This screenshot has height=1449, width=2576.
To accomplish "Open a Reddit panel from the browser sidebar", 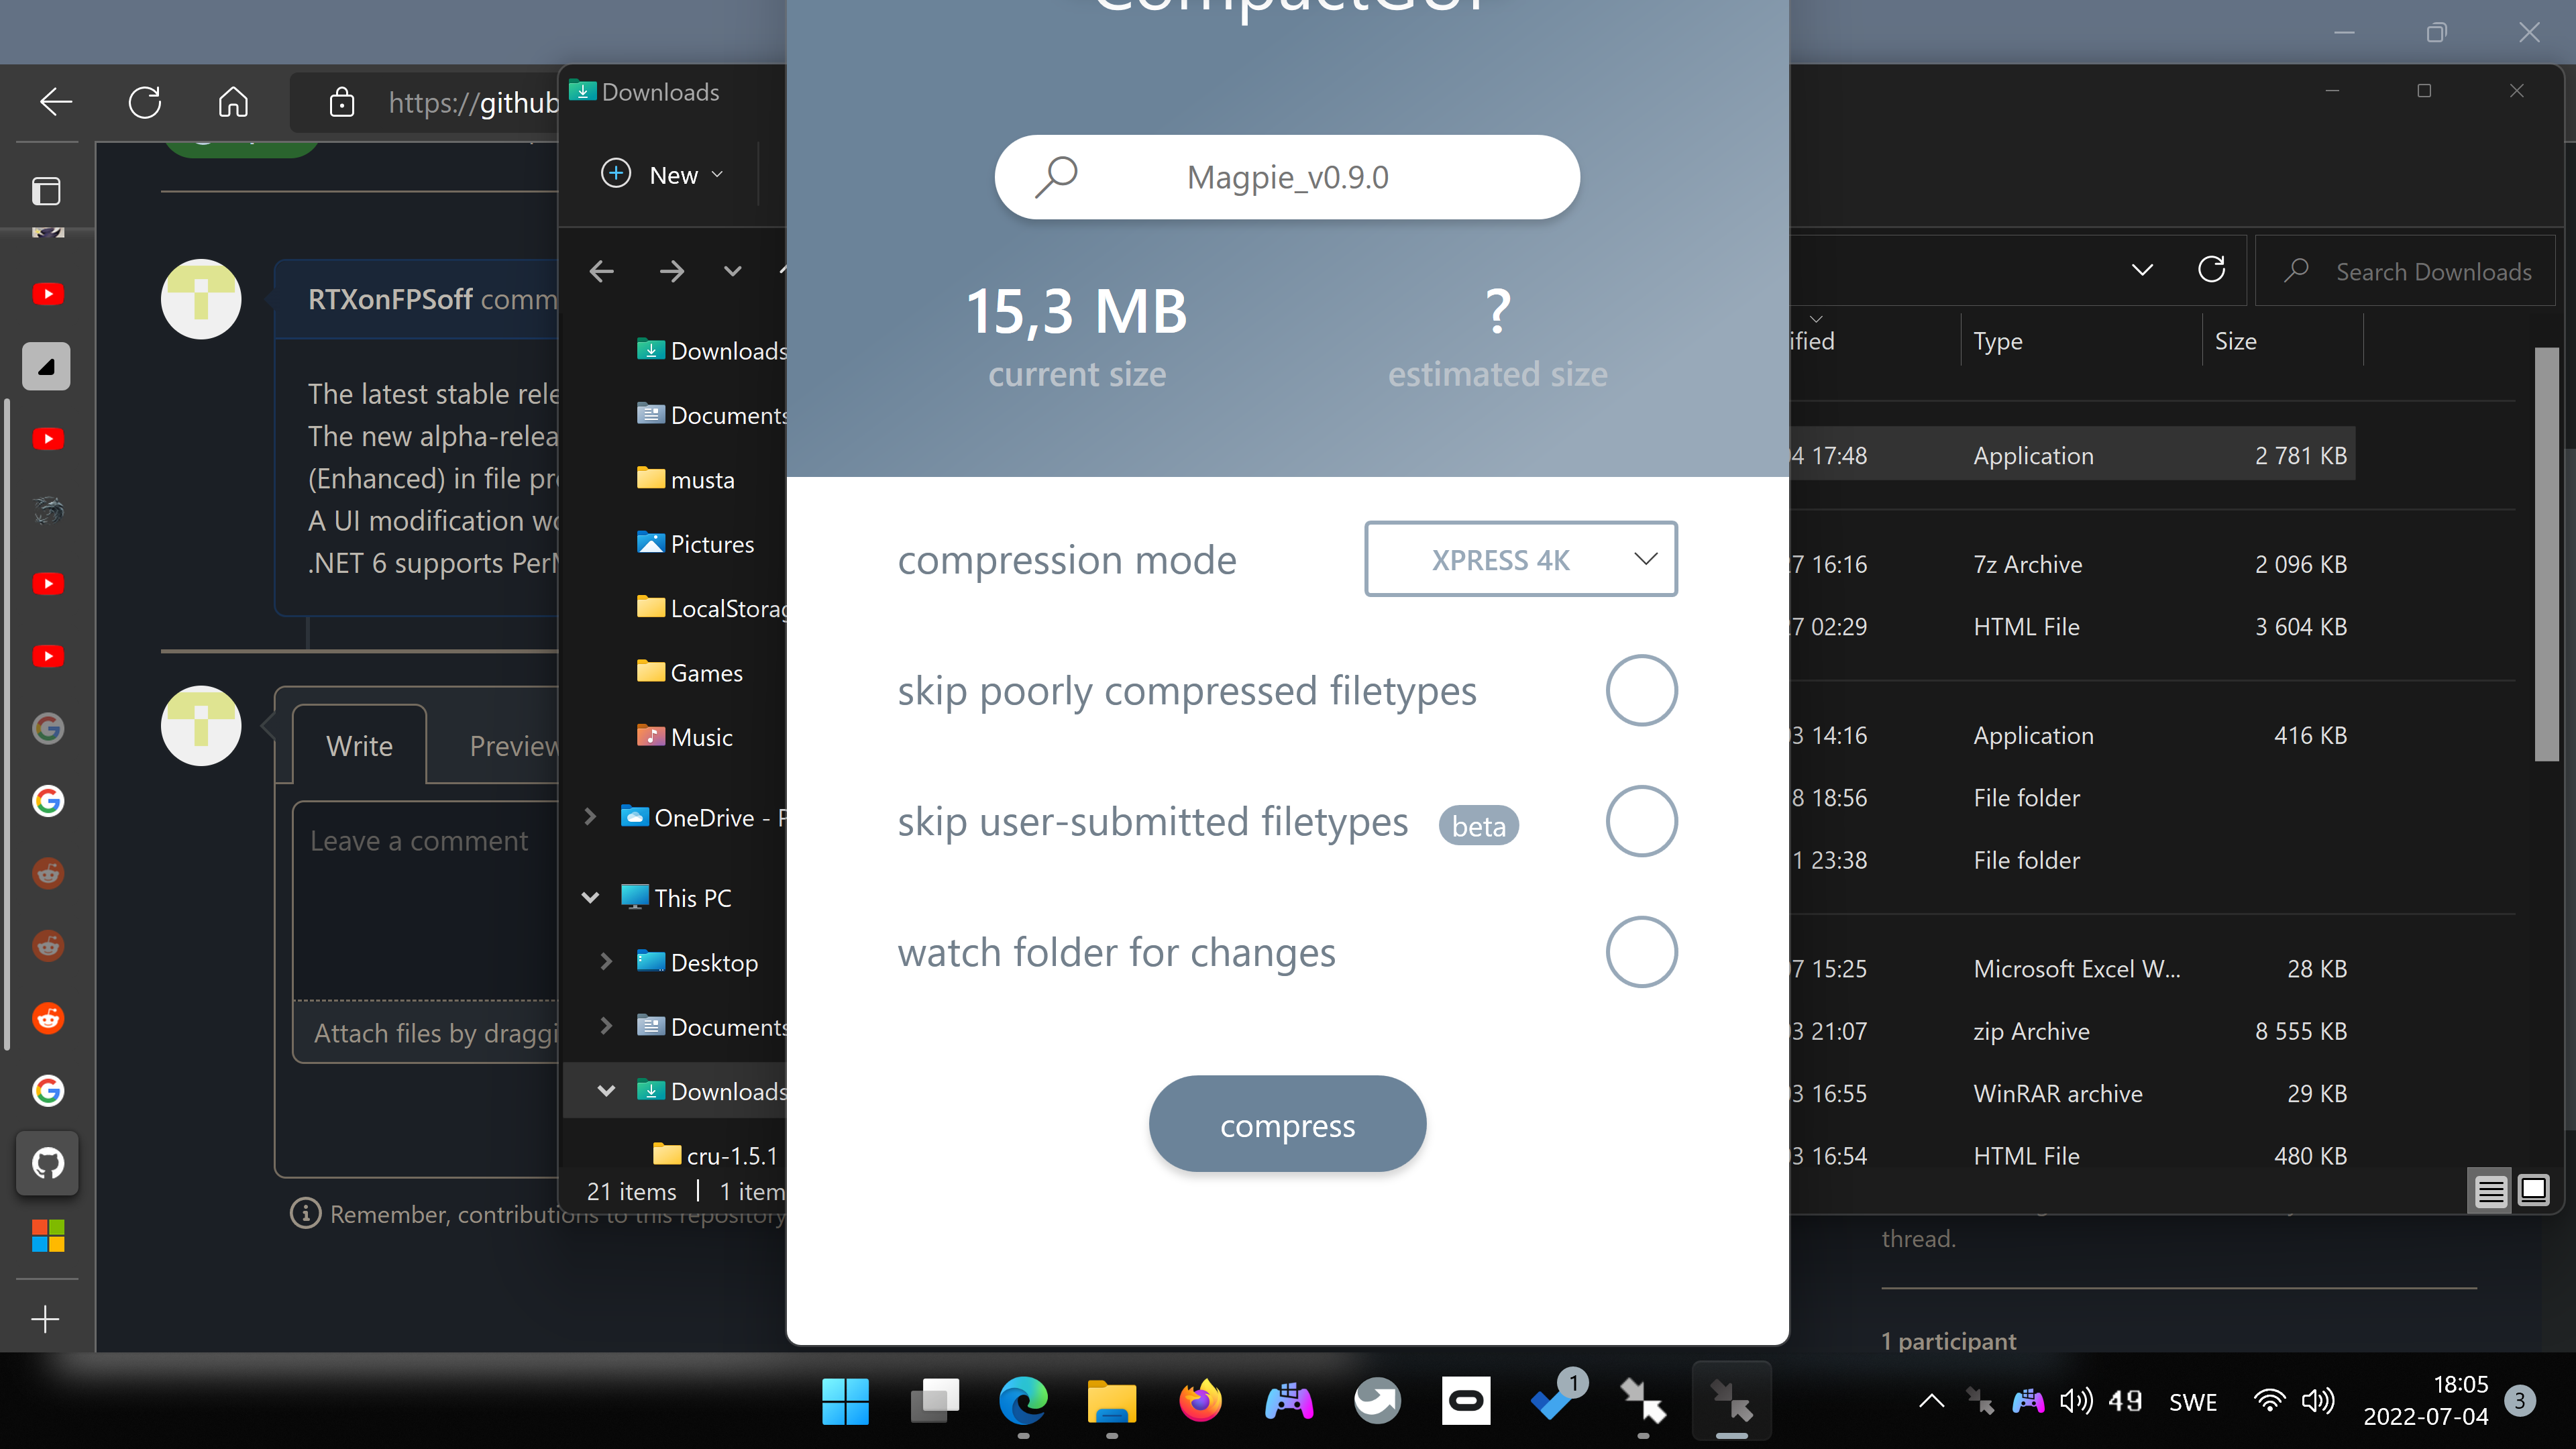I will coord(47,873).
